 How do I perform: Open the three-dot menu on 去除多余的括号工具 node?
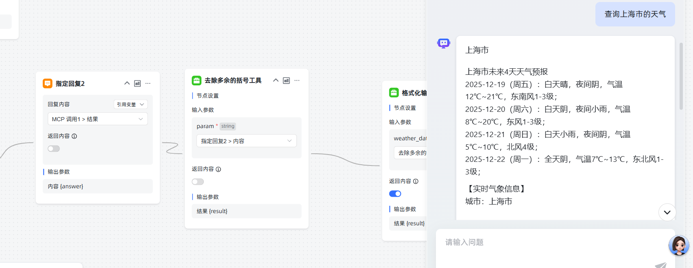click(x=297, y=81)
